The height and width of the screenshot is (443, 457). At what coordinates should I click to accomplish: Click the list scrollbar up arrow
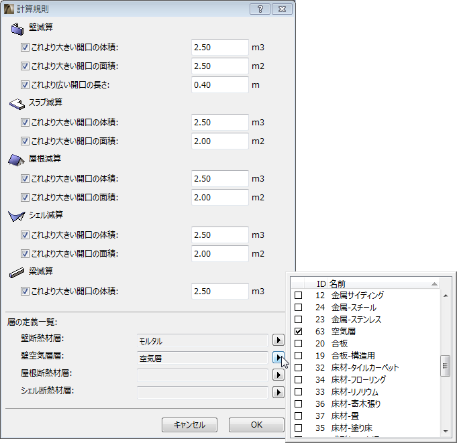(446, 296)
